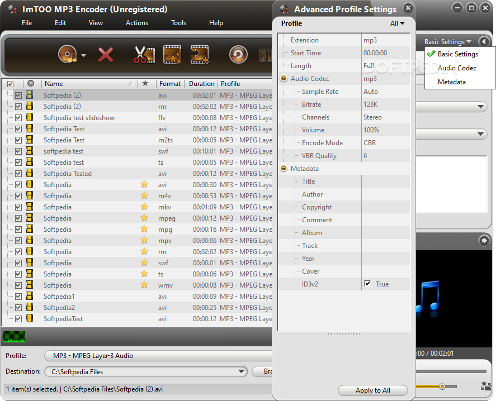The image size is (496, 401).
Task: Click gold star on Softpedia m4v... swf row
Action: 144,262
